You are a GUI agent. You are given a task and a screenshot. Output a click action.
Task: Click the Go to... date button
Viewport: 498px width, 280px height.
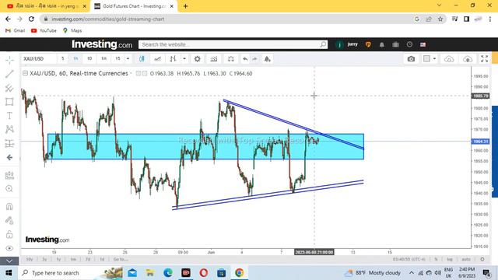[121, 259]
